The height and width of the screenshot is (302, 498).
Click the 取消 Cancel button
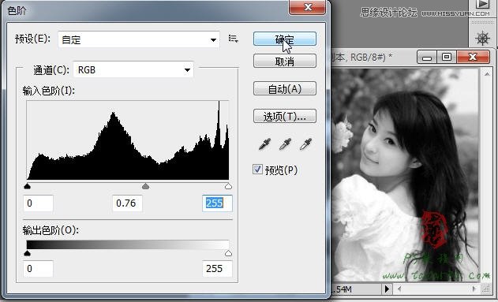point(285,61)
